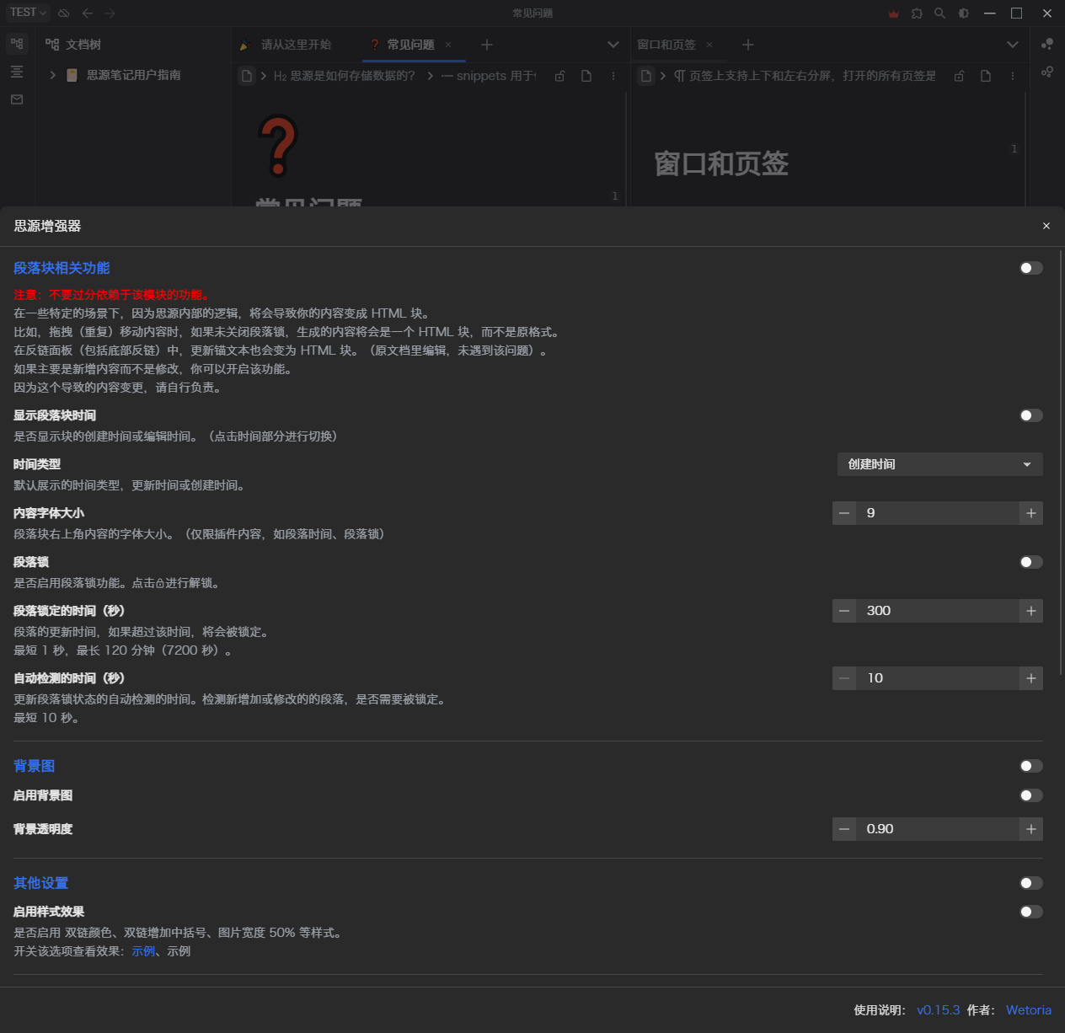Increase 段落锁定的时间 with the plus button
Viewport: 1065px width, 1033px height.
[x=1031, y=611]
